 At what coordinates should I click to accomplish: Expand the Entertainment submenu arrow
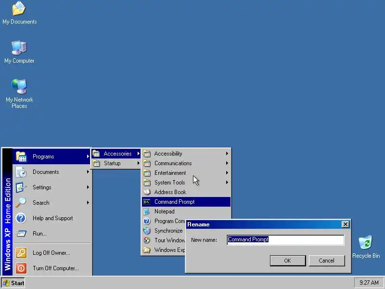(227, 173)
